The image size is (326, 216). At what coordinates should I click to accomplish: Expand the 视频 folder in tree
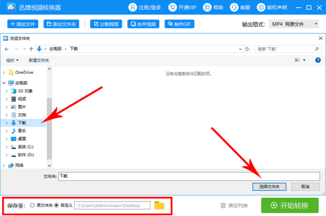pos(7,99)
